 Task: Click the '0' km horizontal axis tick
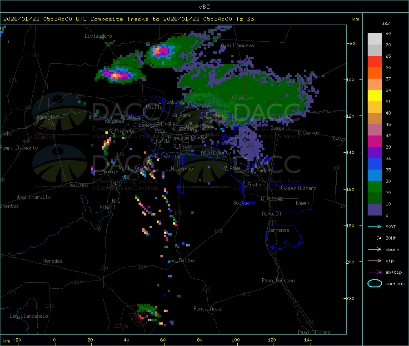(54, 340)
